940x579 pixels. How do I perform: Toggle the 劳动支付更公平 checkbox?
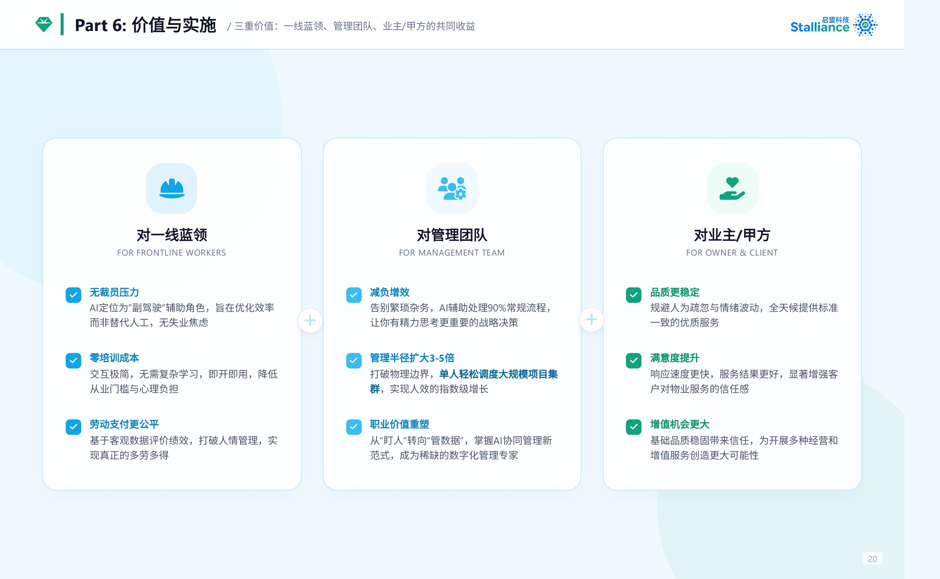tap(73, 427)
